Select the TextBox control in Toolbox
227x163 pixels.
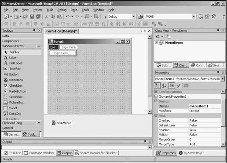click(x=22, y=69)
